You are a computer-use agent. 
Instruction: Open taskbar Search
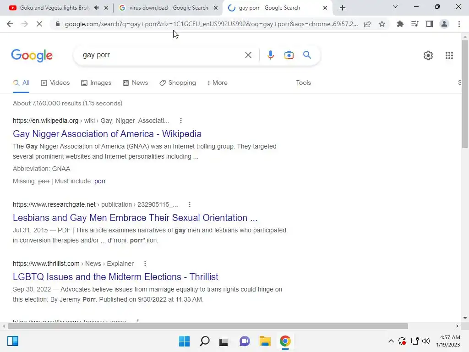tap(205, 341)
